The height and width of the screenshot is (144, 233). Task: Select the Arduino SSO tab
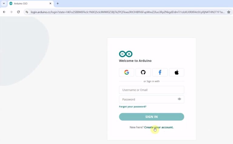29,4
